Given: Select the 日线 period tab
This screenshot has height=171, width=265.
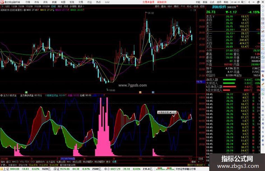Looking at the screenshot, I should [53, 6].
